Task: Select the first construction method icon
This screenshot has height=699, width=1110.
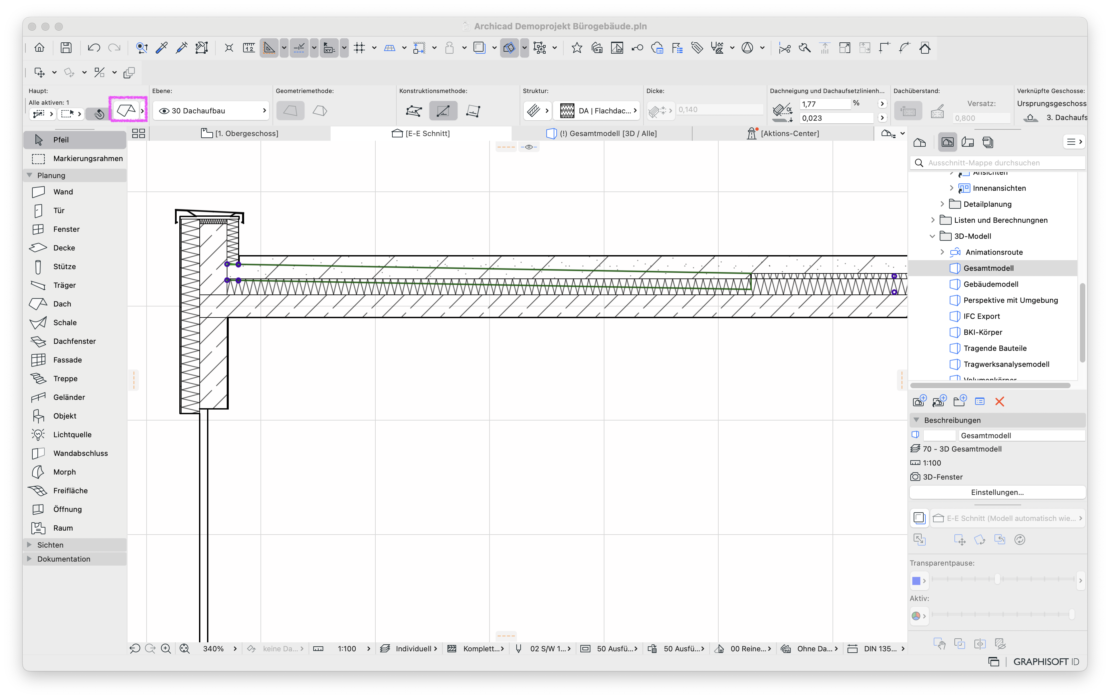Action: (413, 110)
